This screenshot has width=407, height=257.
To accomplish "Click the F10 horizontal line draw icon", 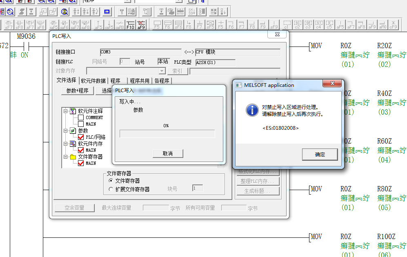I will pyautogui.click(x=130, y=25).
